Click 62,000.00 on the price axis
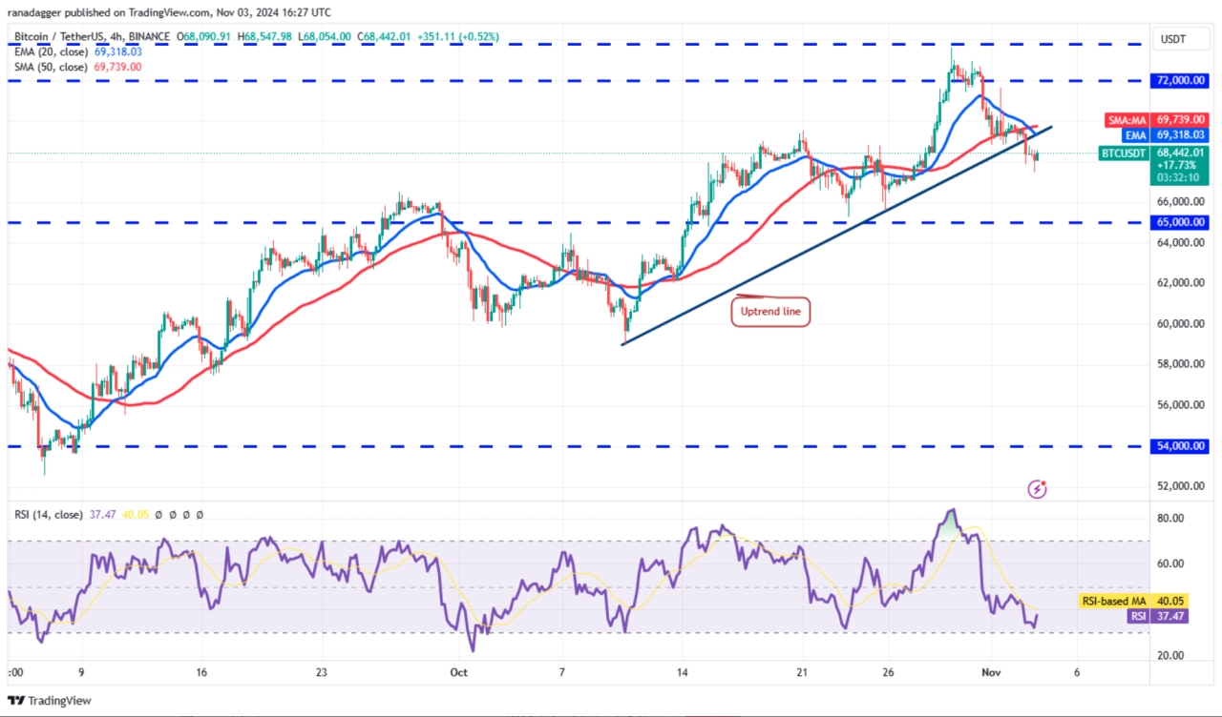Viewport: 1222px width, 717px height. 1180,283
